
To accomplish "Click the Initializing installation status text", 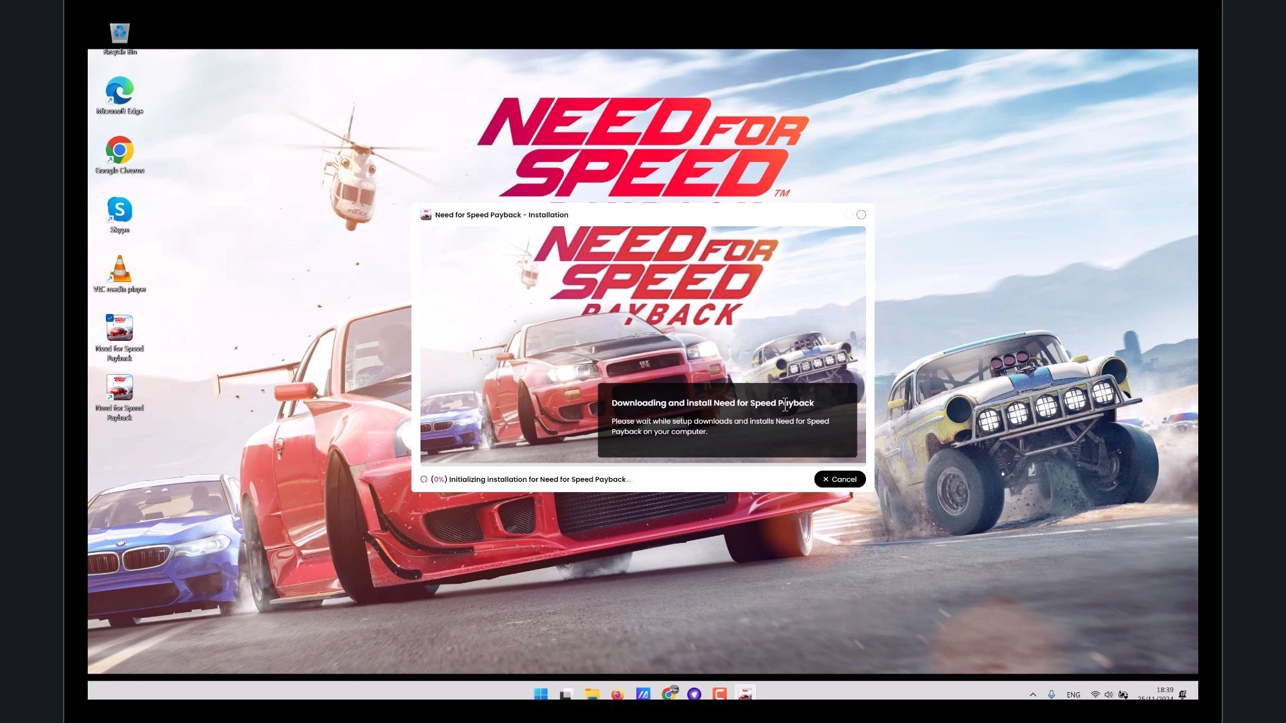I will (540, 479).
